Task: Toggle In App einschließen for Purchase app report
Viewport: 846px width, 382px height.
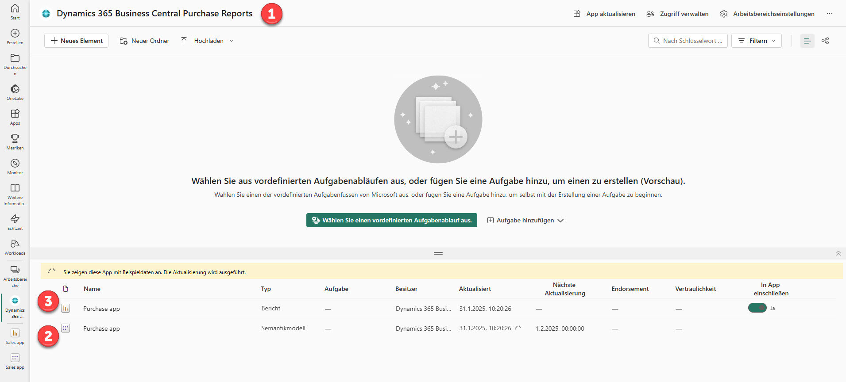Action: pyautogui.click(x=757, y=308)
